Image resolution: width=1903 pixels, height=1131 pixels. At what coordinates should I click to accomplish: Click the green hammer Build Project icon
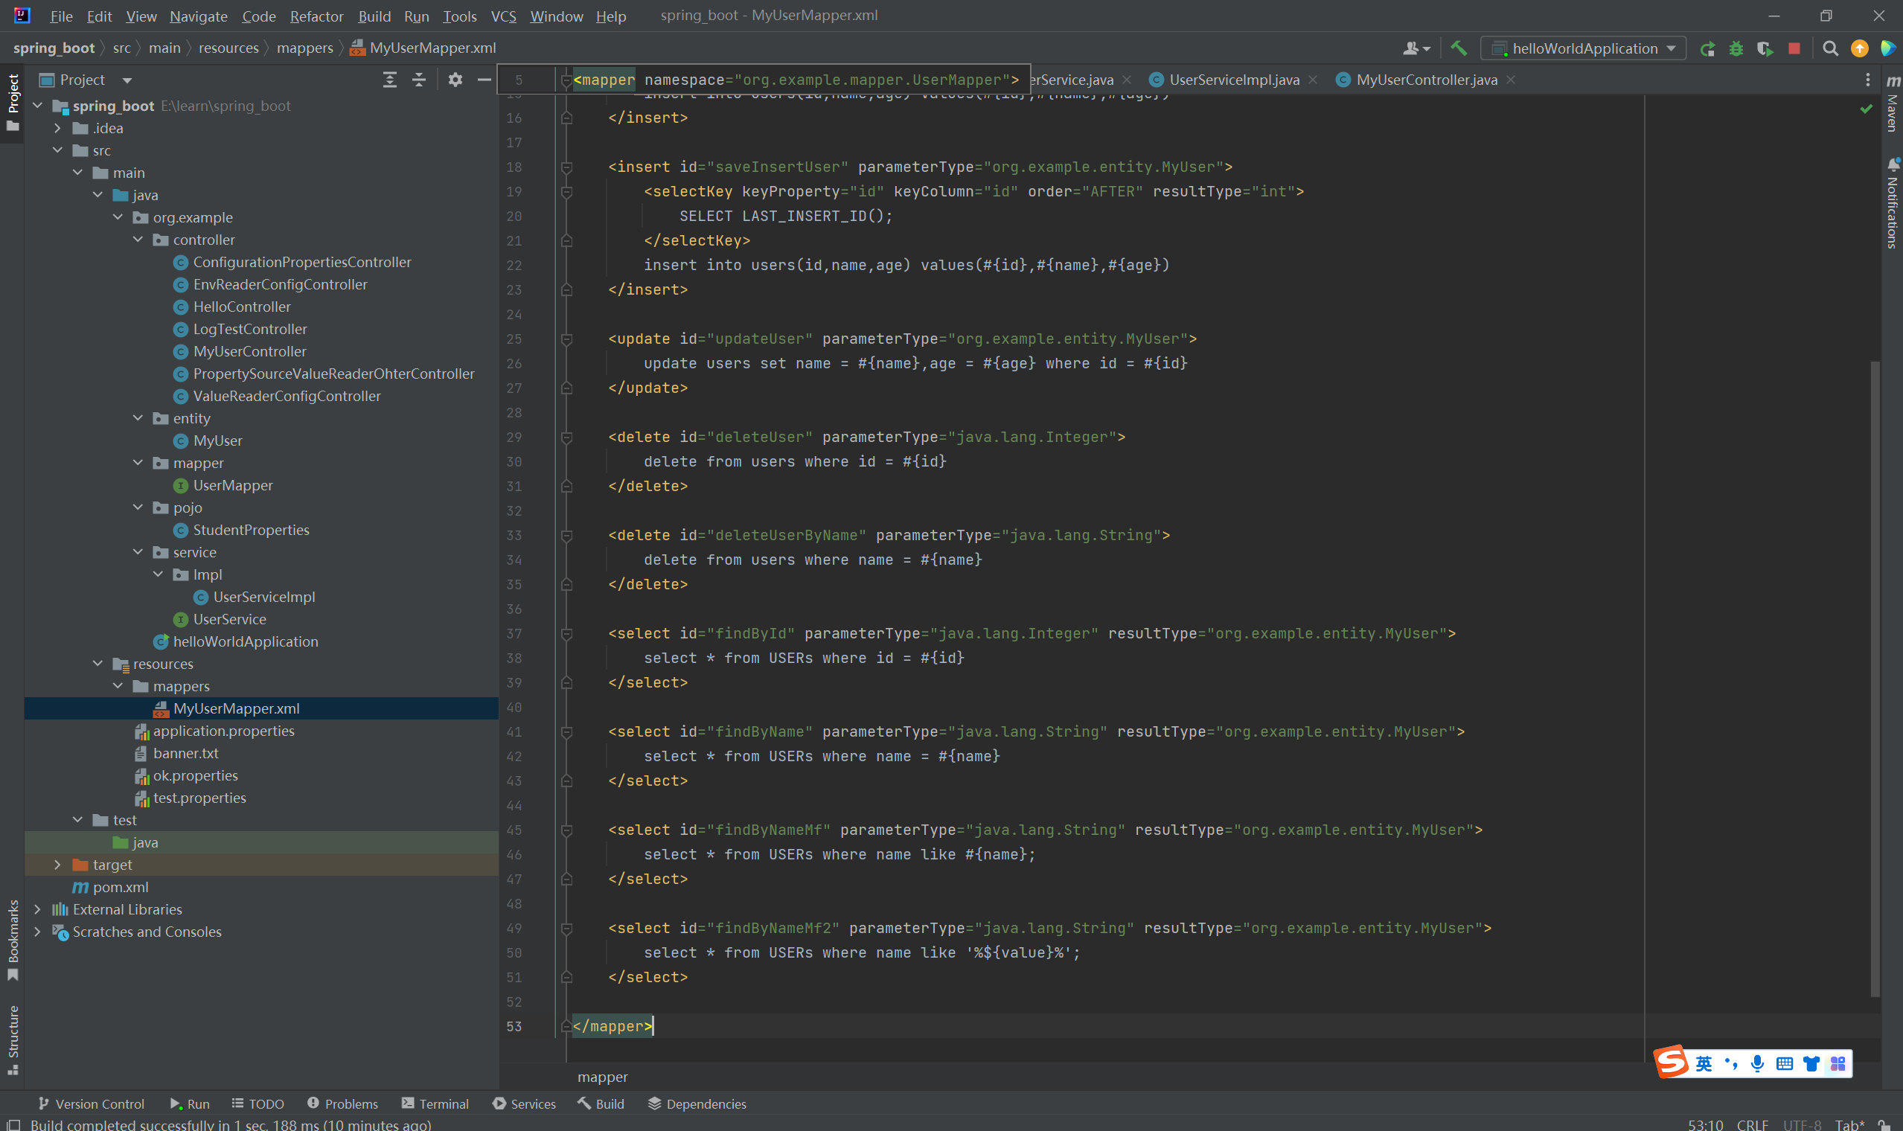pyautogui.click(x=1458, y=48)
